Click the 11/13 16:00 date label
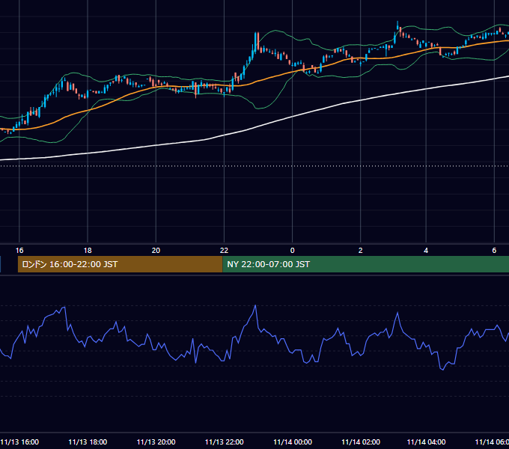Screen dimensions: 509x449 (19, 442)
